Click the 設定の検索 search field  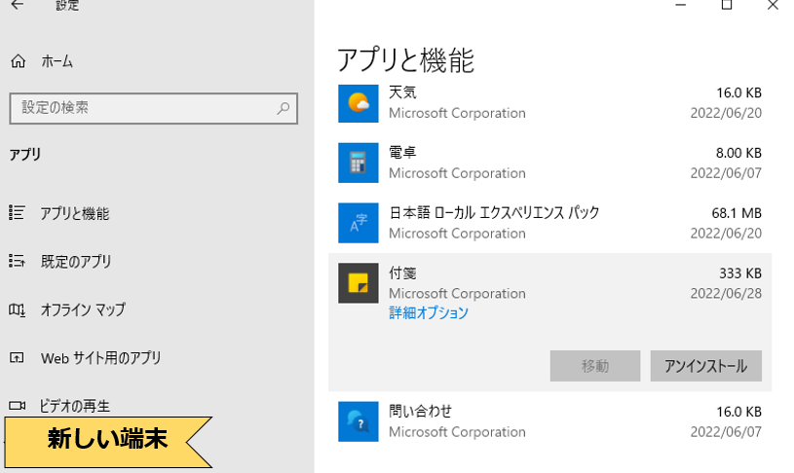[153, 108]
